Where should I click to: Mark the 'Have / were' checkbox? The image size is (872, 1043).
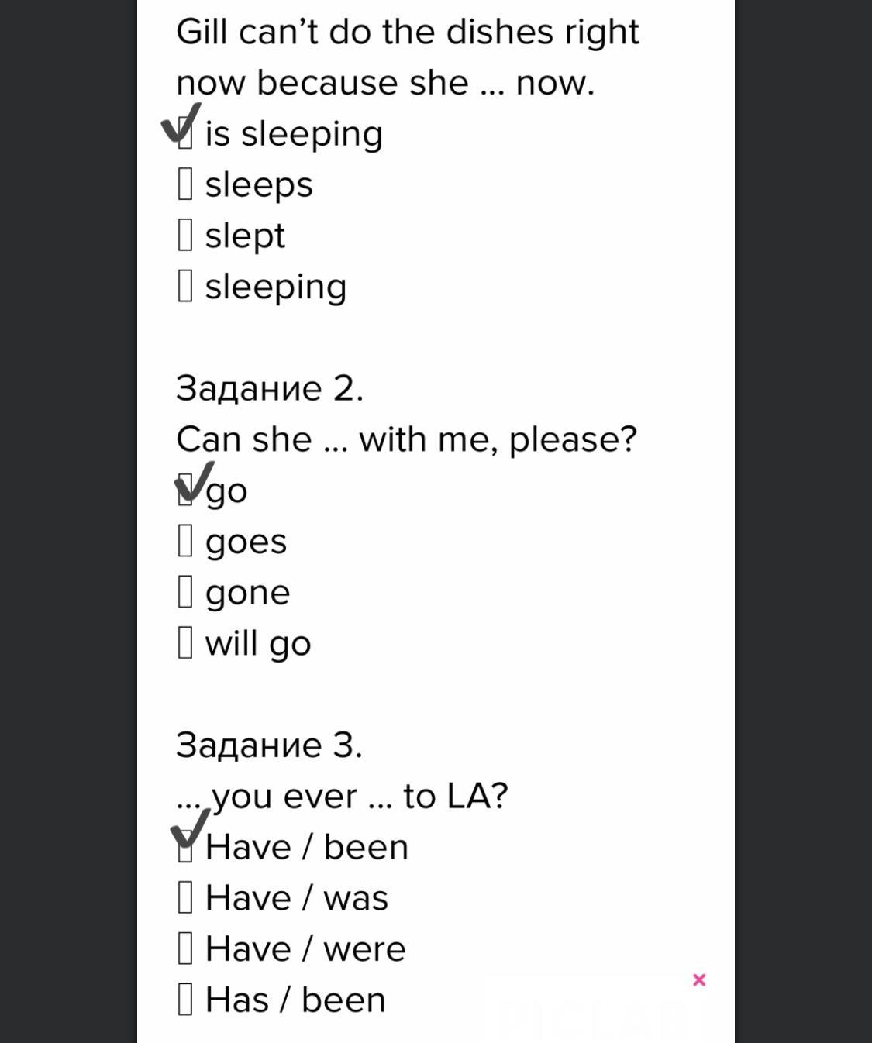coord(185,948)
